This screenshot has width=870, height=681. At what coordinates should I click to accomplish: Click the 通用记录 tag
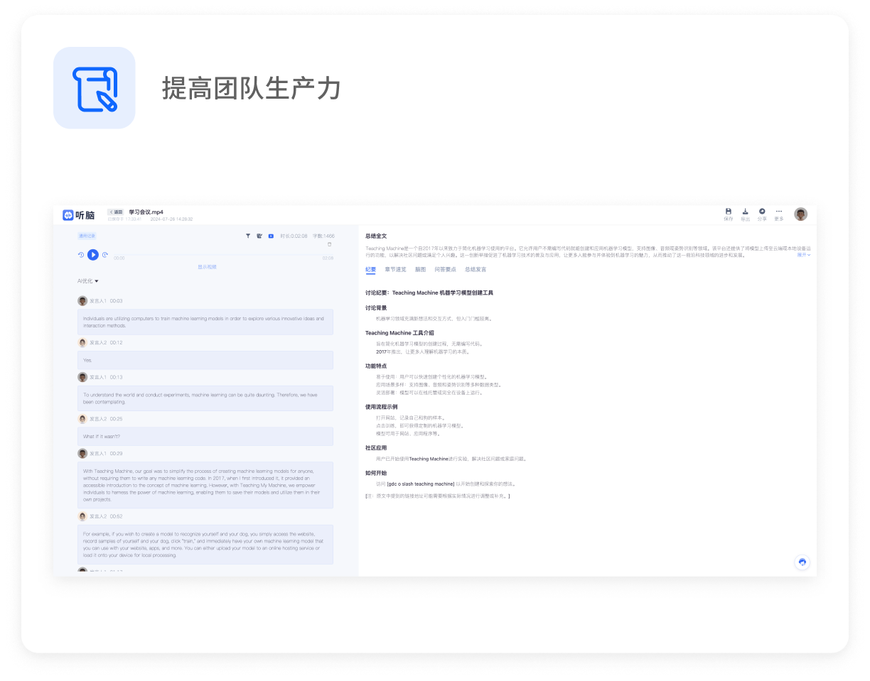pos(87,236)
